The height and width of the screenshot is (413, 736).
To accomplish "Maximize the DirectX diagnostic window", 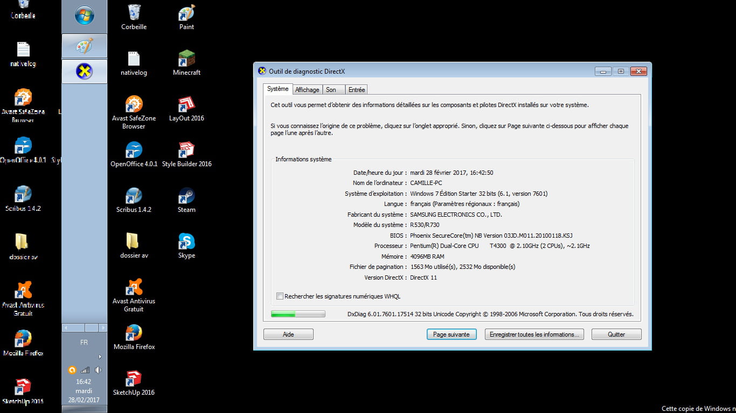I will pyautogui.click(x=621, y=71).
